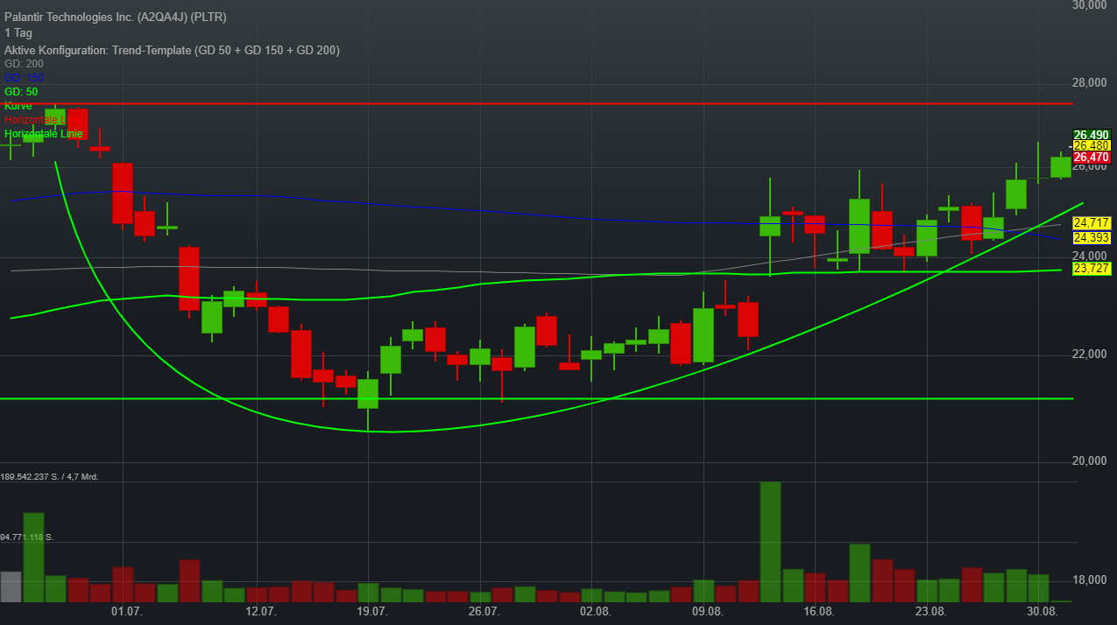Click the red 'Horizontale Linie' legend entry

[x=43, y=120]
